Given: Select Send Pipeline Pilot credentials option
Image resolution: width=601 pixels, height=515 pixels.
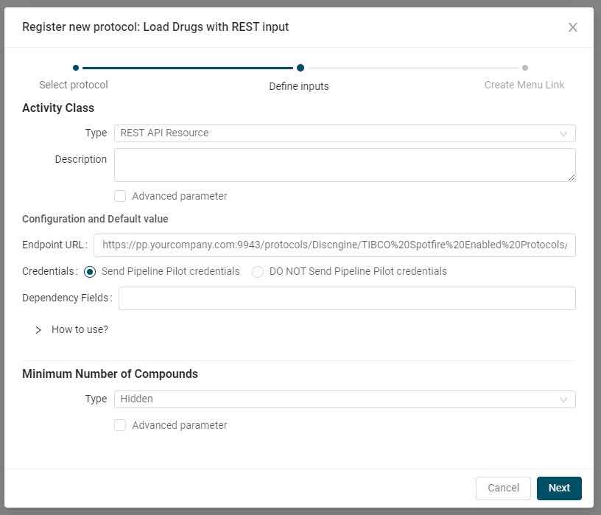Looking at the screenshot, I should click(x=90, y=272).
